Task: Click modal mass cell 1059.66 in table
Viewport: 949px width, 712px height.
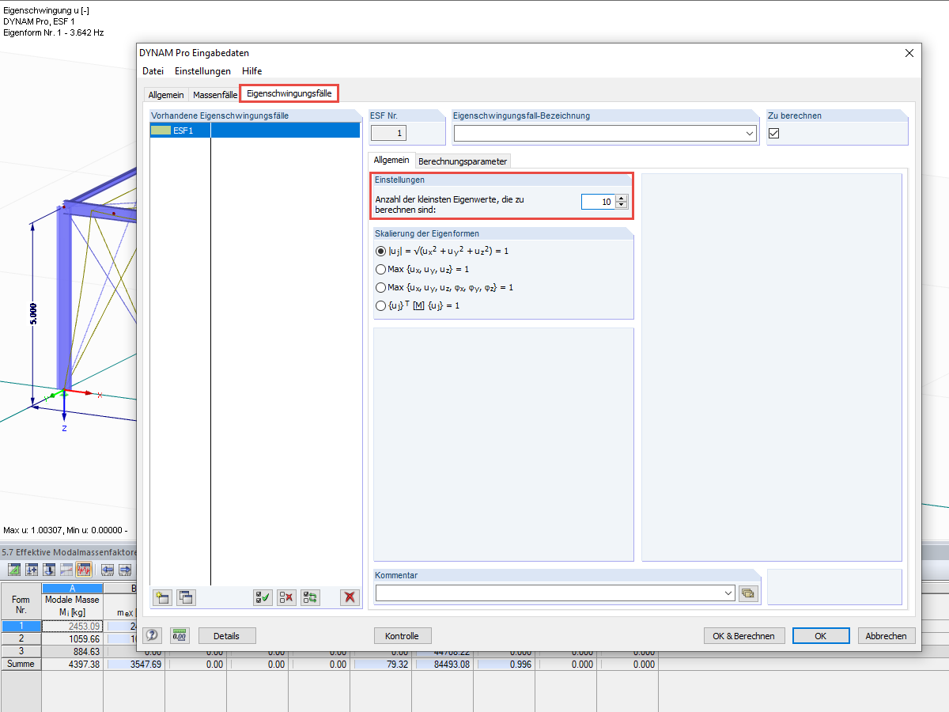Action: pos(72,638)
